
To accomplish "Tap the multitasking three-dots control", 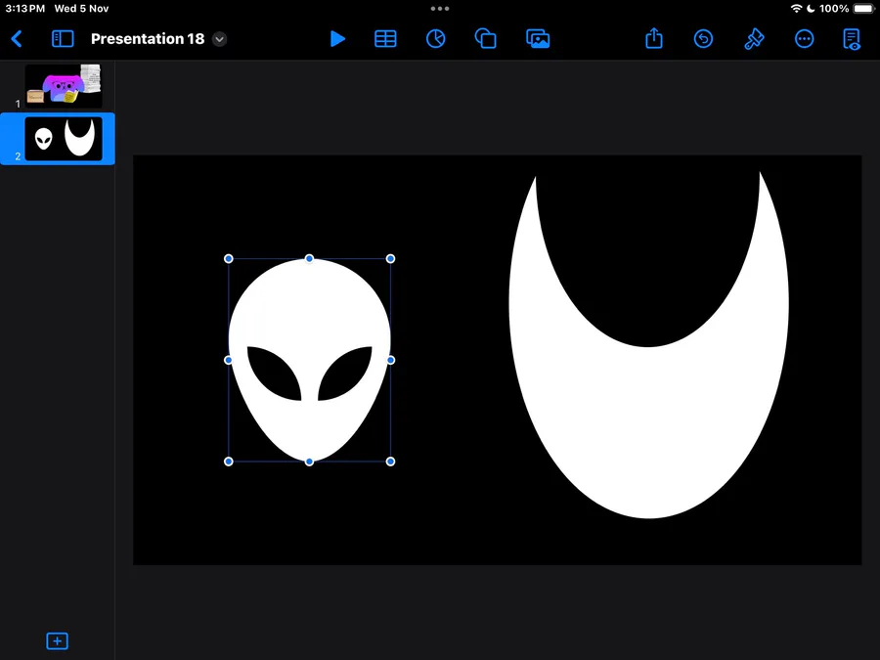I will (440, 9).
